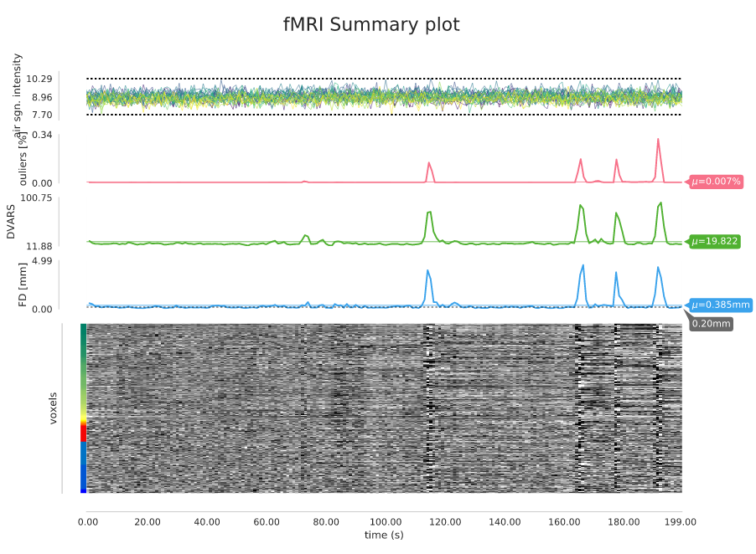The height and width of the screenshot is (554, 756).
Task: Click the time (s) axis label
Action: tap(385, 535)
